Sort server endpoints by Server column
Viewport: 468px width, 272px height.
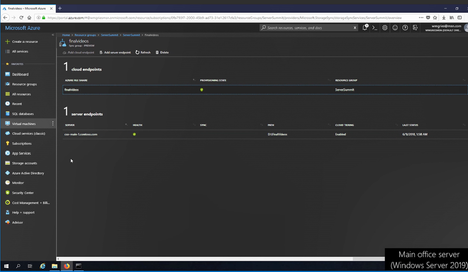point(70,125)
